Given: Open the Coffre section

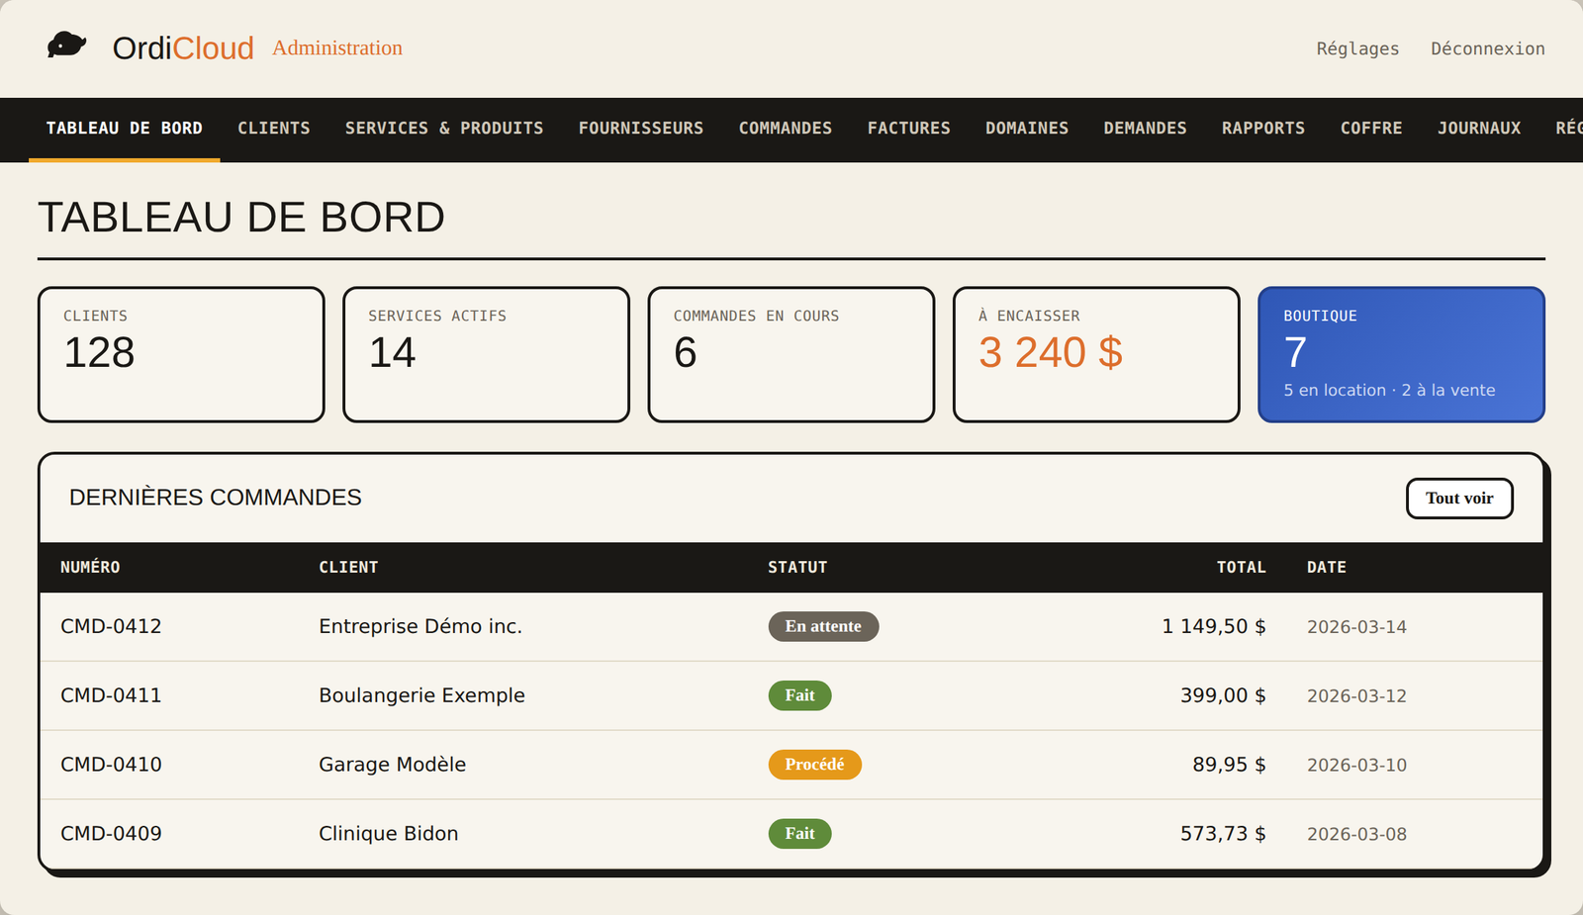Looking at the screenshot, I should click(1371, 129).
